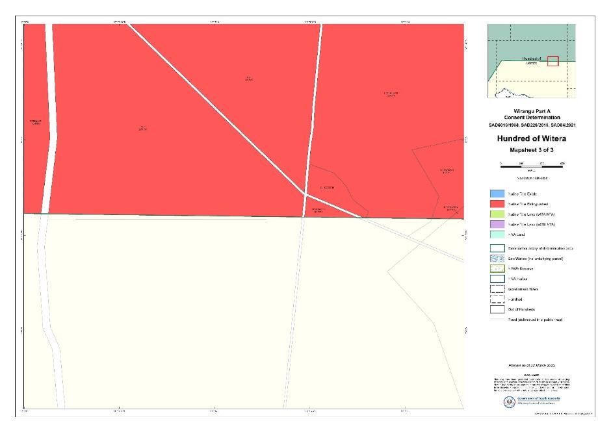Click the 'Mapsheet 3 of 3' subtitle

pyautogui.click(x=532, y=150)
